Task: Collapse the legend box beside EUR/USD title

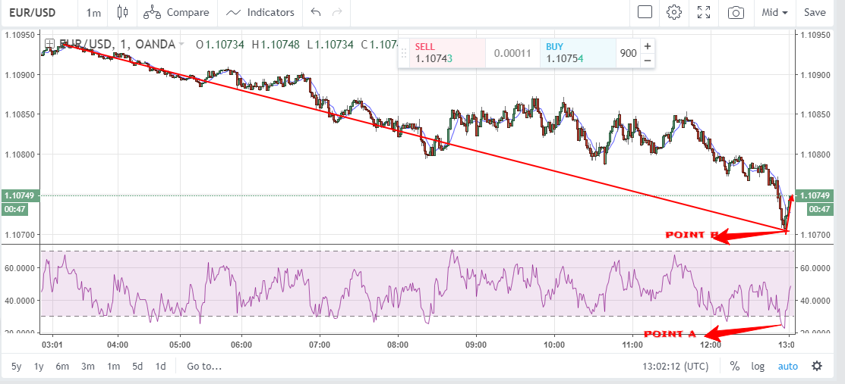Action: (49, 44)
